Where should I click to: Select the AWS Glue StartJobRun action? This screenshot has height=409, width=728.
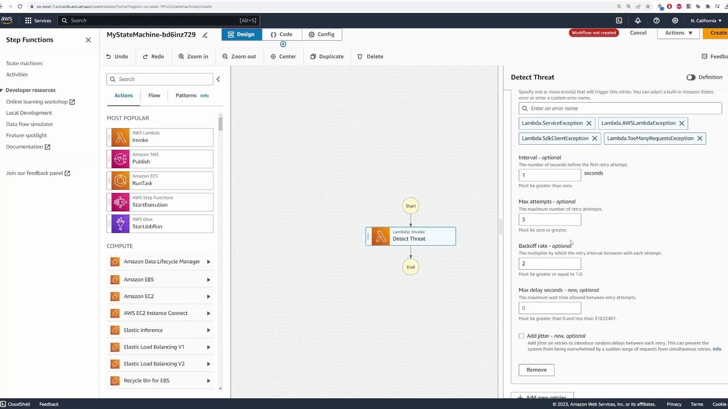click(160, 223)
